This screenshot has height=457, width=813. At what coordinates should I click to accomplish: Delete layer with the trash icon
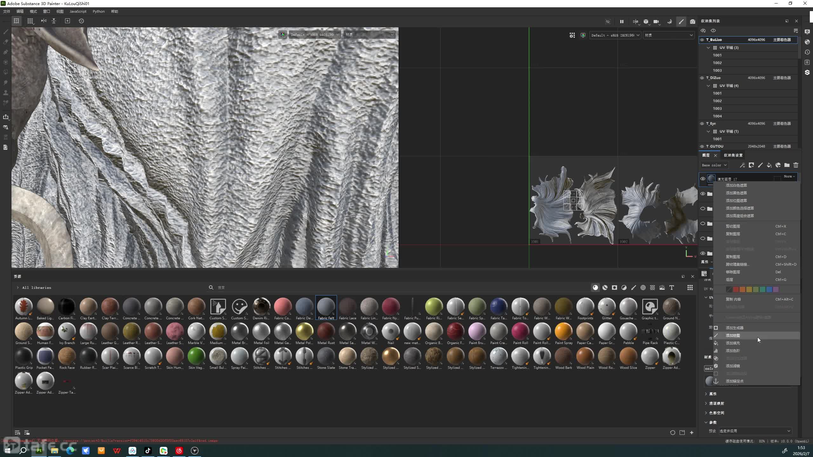point(796,165)
